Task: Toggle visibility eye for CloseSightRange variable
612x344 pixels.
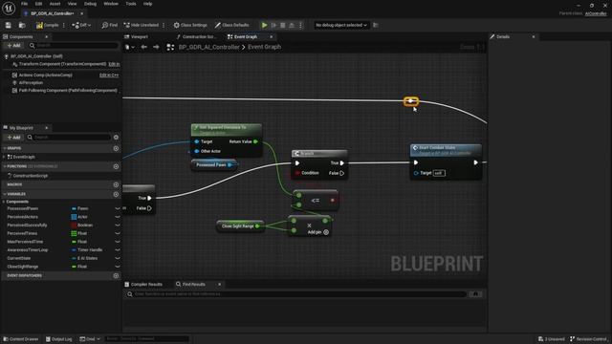Action: (x=117, y=267)
